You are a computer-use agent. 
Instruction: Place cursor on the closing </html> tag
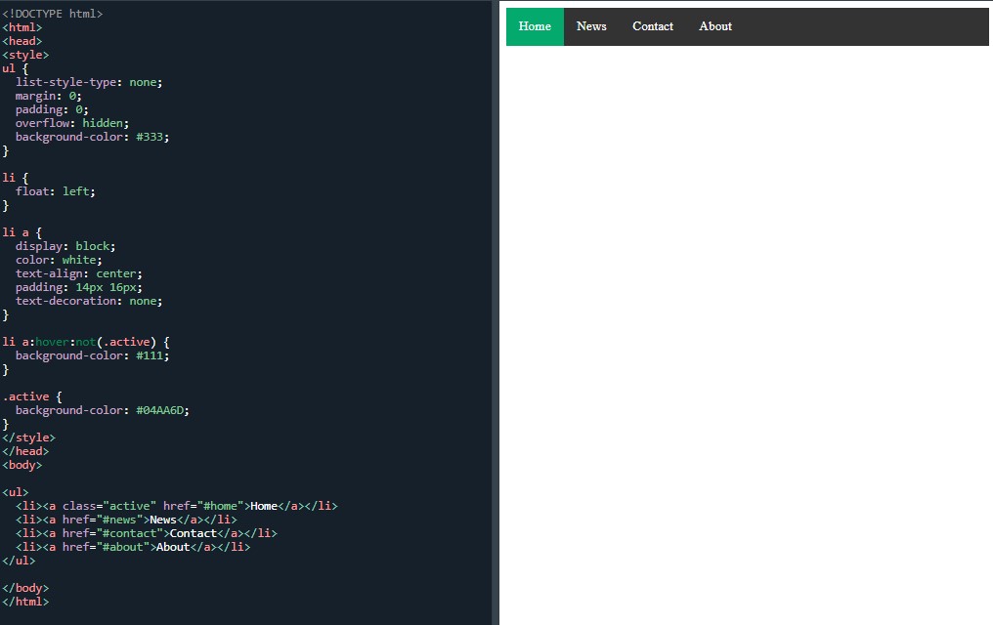pos(25,602)
